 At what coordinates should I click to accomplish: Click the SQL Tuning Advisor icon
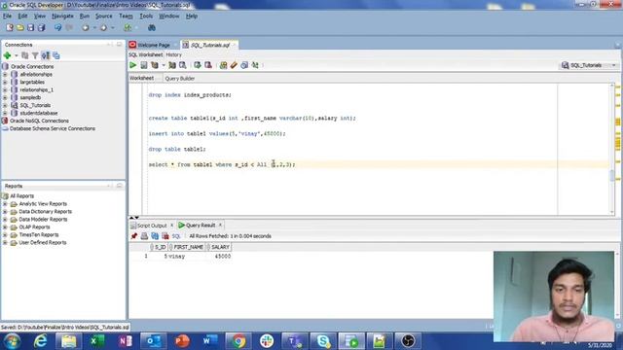click(x=182, y=65)
